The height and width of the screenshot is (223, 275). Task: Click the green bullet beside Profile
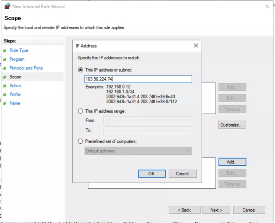[5, 95]
